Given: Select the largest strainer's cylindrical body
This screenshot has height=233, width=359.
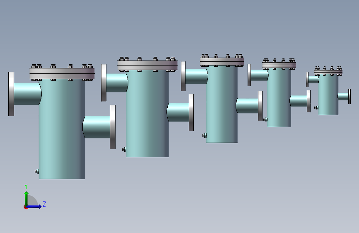Looking at the screenshot, I should 62,129.
